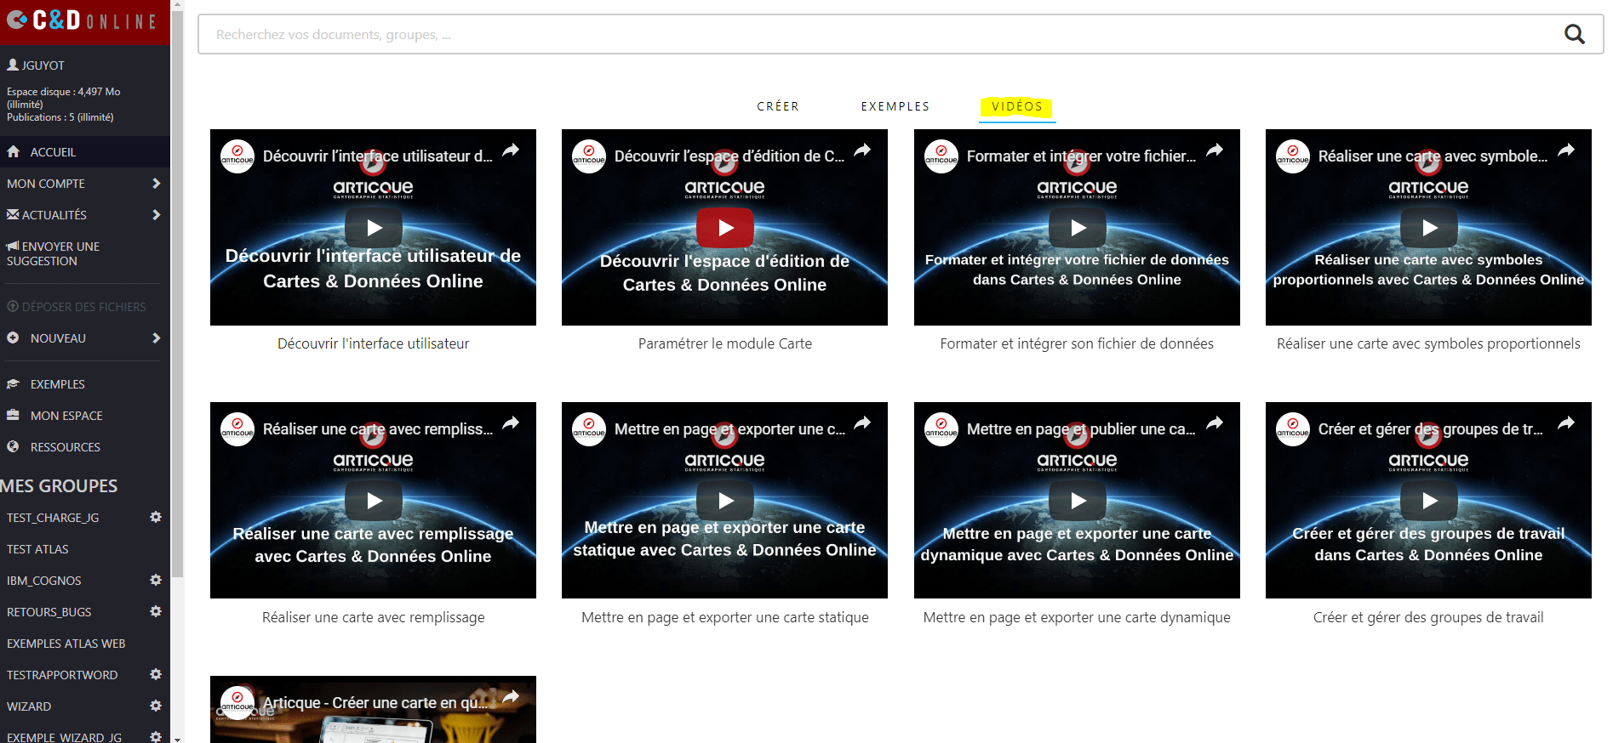The height and width of the screenshot is (743, 1613).
Task: Open the IBM_COGNOS group
Action: click(44, 580)
